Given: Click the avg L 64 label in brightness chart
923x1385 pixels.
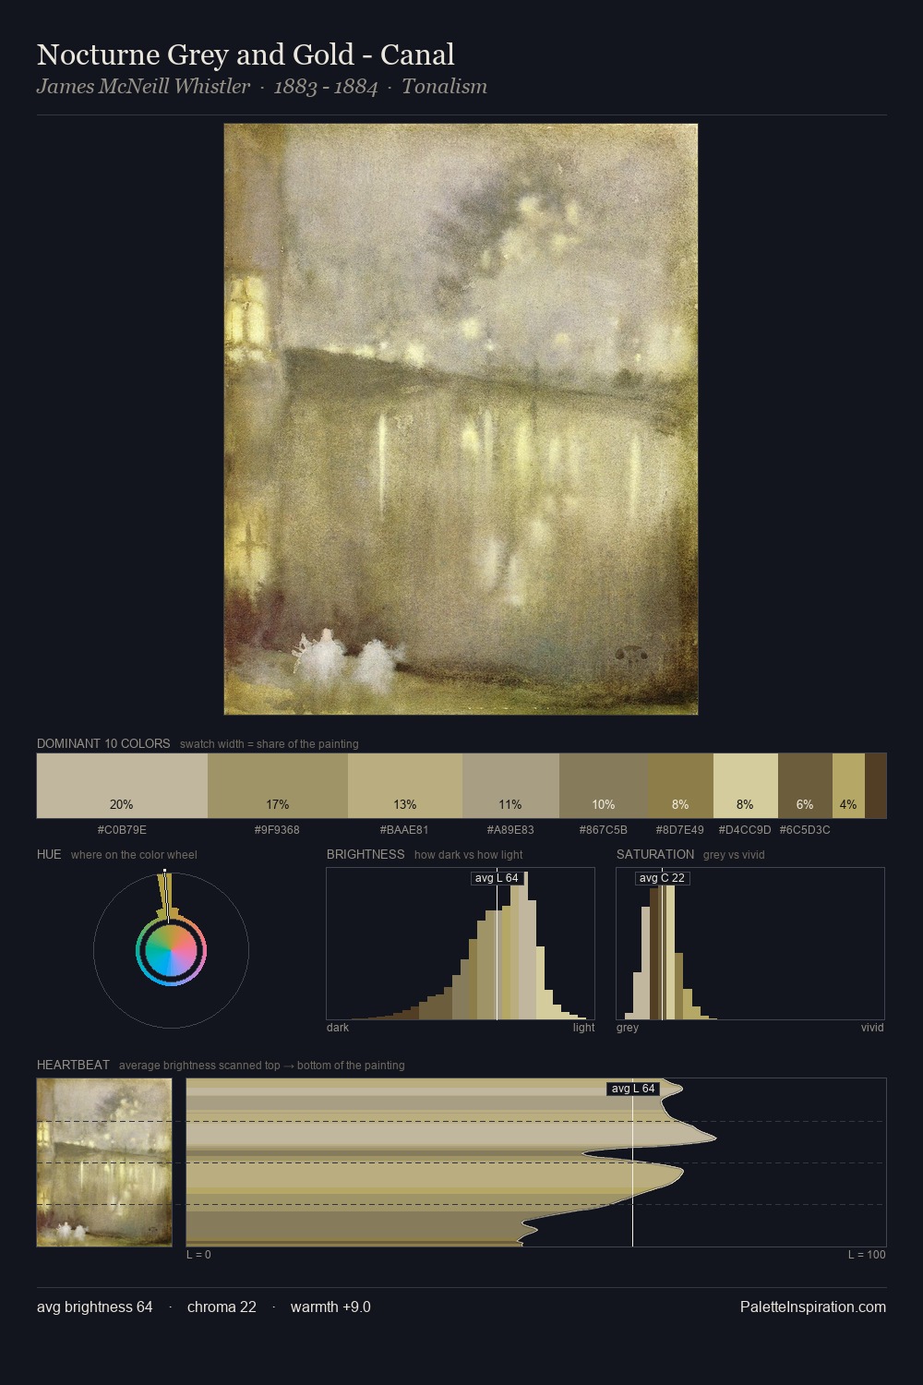Looking at the screenshot, I should pyautogui.click(x=497, y=877).
